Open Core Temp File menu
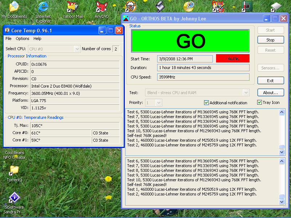Image resolution: width=291 pixels, height=218 pixels. (8, 39)
